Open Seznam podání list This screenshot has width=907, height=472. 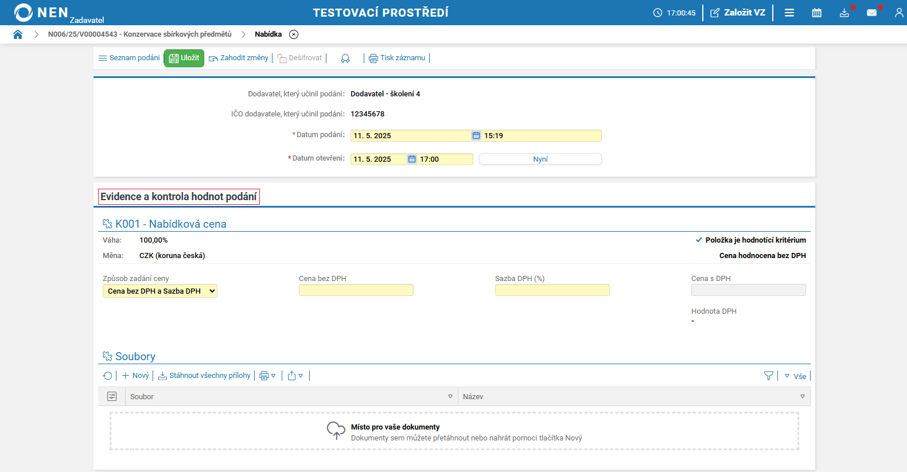129,58
